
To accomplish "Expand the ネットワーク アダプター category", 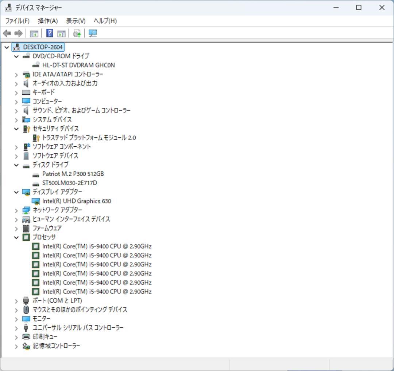I will (16, 210).
